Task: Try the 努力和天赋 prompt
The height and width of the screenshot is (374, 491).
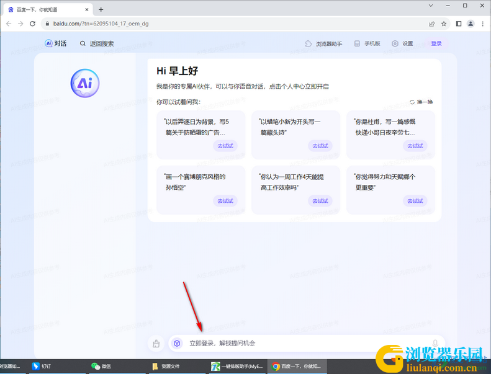Action: pos(415,201)
